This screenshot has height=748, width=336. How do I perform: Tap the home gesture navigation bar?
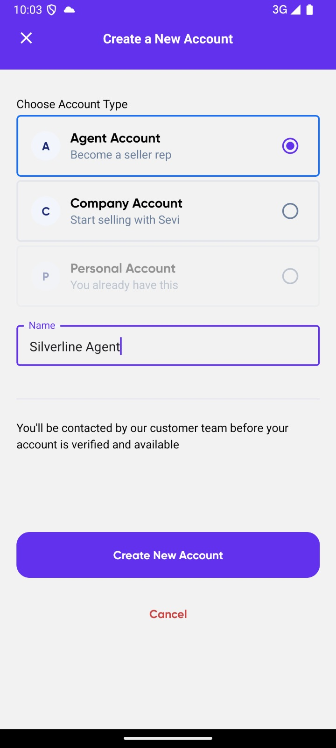(x=168, y=739)
